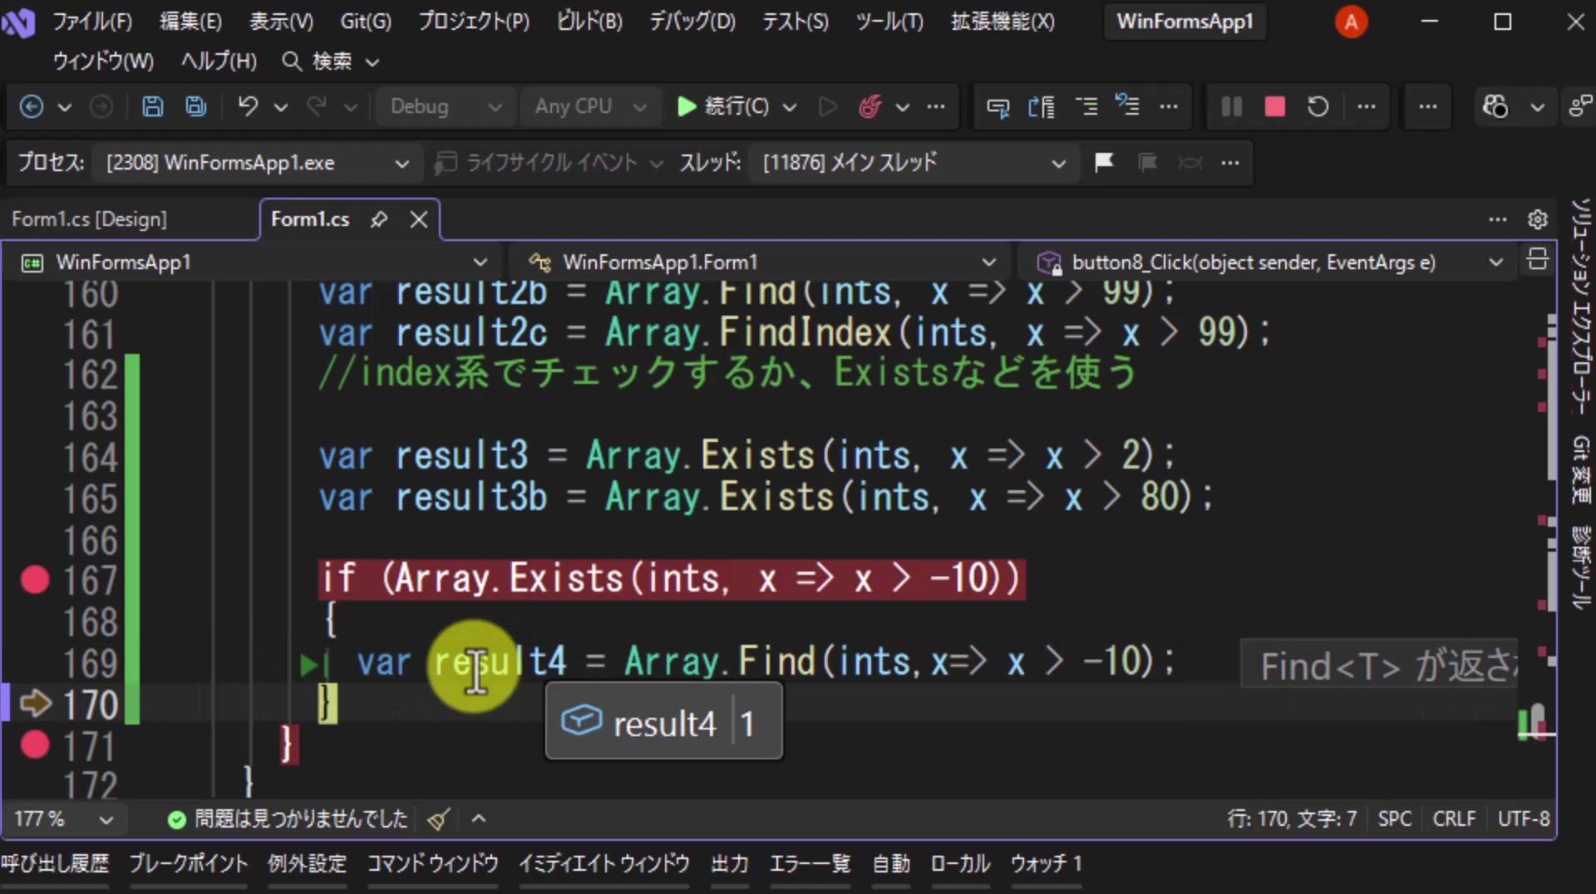The width and height of the screenshot is (1596, 894).
Task: Close the Form1.cs tab
Action: click(x=419, y=219)
